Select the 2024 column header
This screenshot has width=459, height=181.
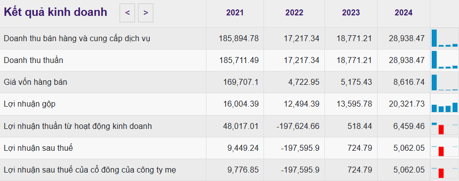click(x=403, y=13)
